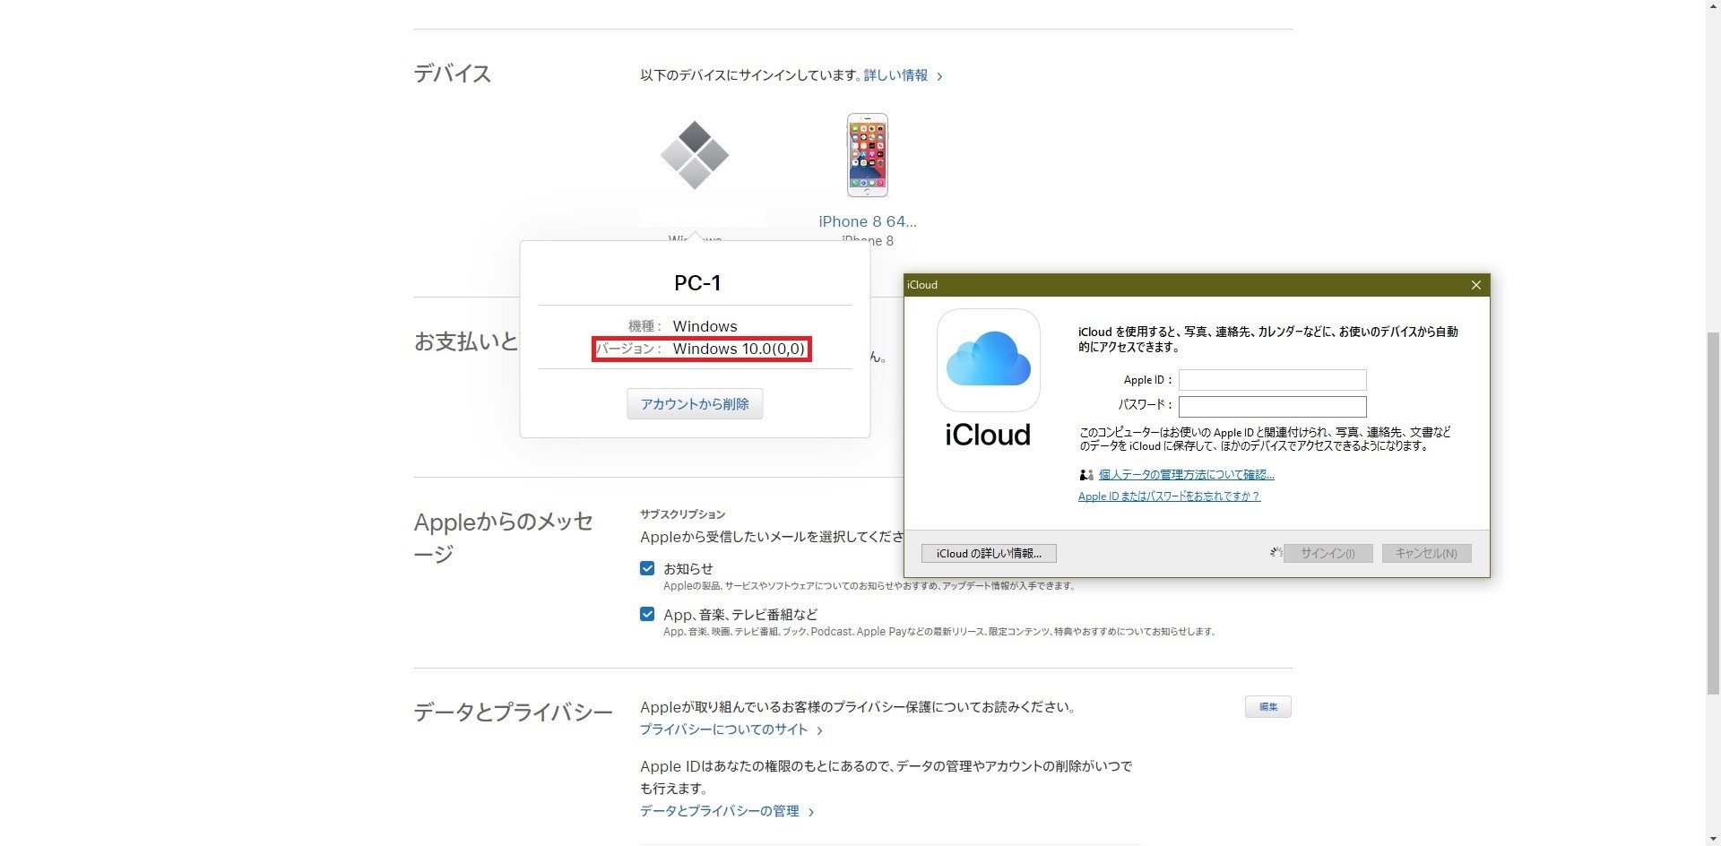The height and width of the screenshot is (846, 1721).
Task: Toggle the App、音楽、テレビ番組など checkbox
Action: (x=647, y=614)
